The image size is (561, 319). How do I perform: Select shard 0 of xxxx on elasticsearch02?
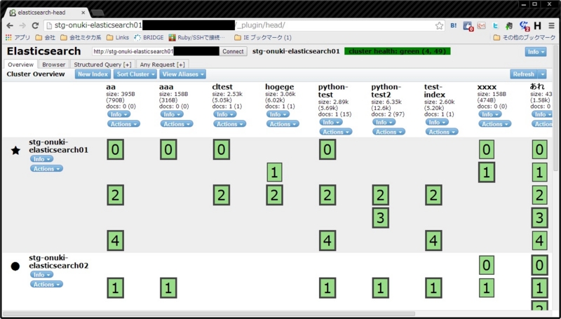(x=487, y=265)
